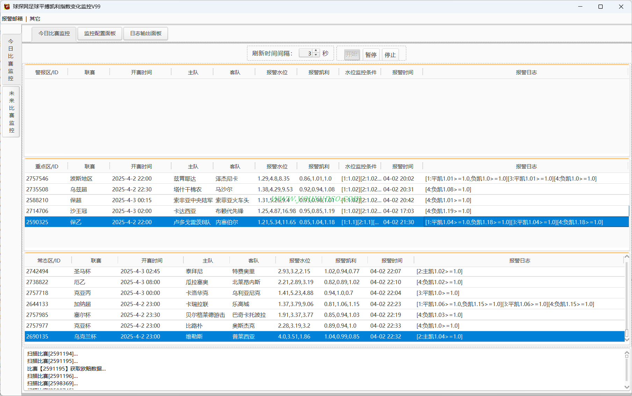
Task: Click 报警凯利 header in normal area table
Action: [x=346, y=261]
